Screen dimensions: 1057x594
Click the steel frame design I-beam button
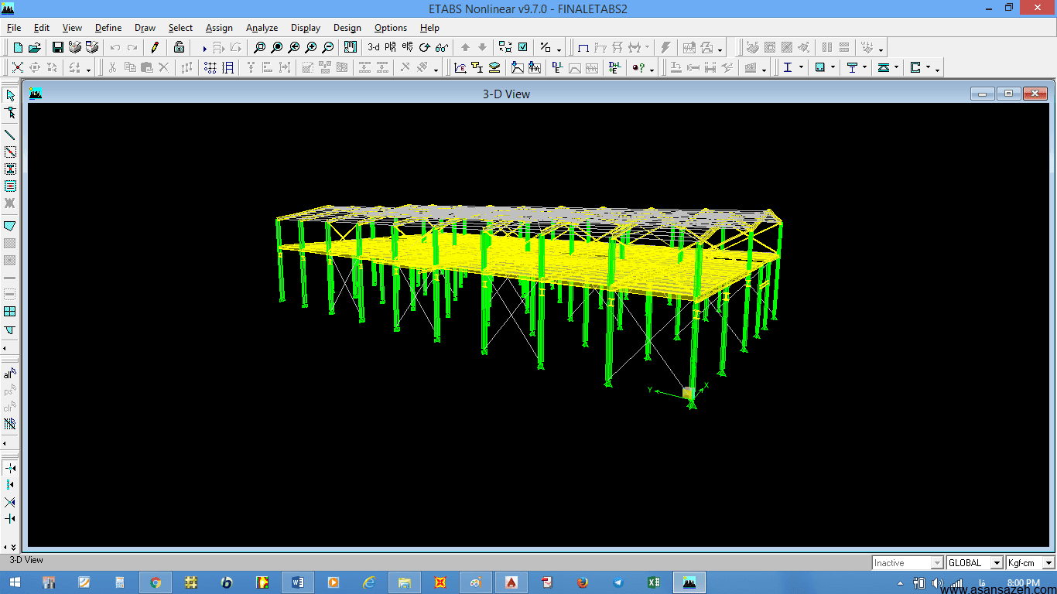(788, 68)
